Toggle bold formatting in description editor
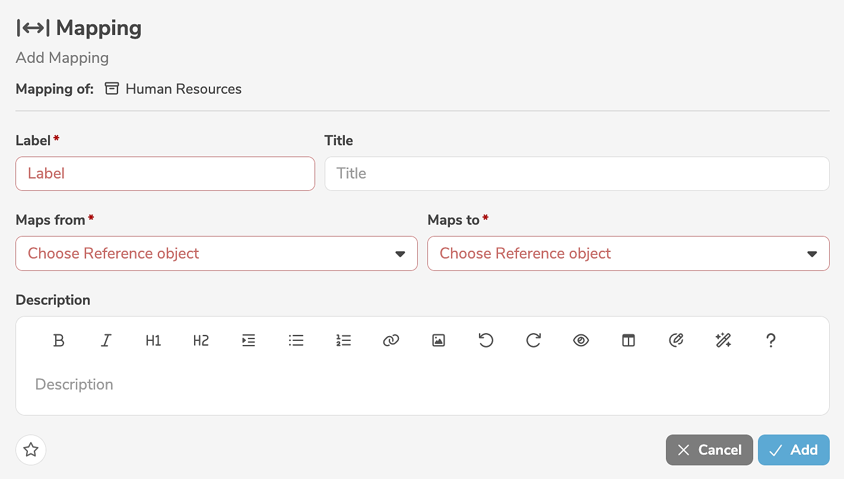The width and height of the screenshot is (844, 479). click(x=59, y=340)
